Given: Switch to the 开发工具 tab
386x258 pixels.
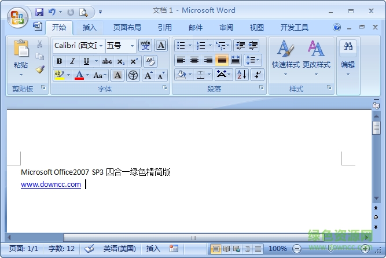Looking at the screenshot, I should point(295,28).
